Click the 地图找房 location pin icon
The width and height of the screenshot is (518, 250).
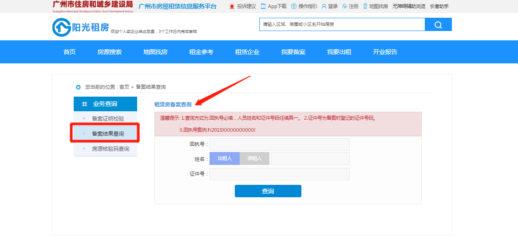point(365,6)
